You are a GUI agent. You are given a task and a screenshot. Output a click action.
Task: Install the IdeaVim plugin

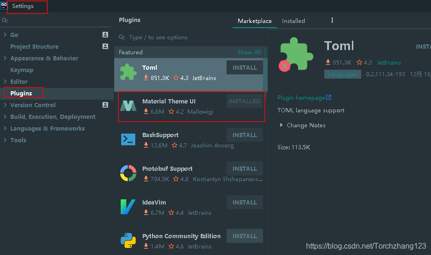point(245,202)
